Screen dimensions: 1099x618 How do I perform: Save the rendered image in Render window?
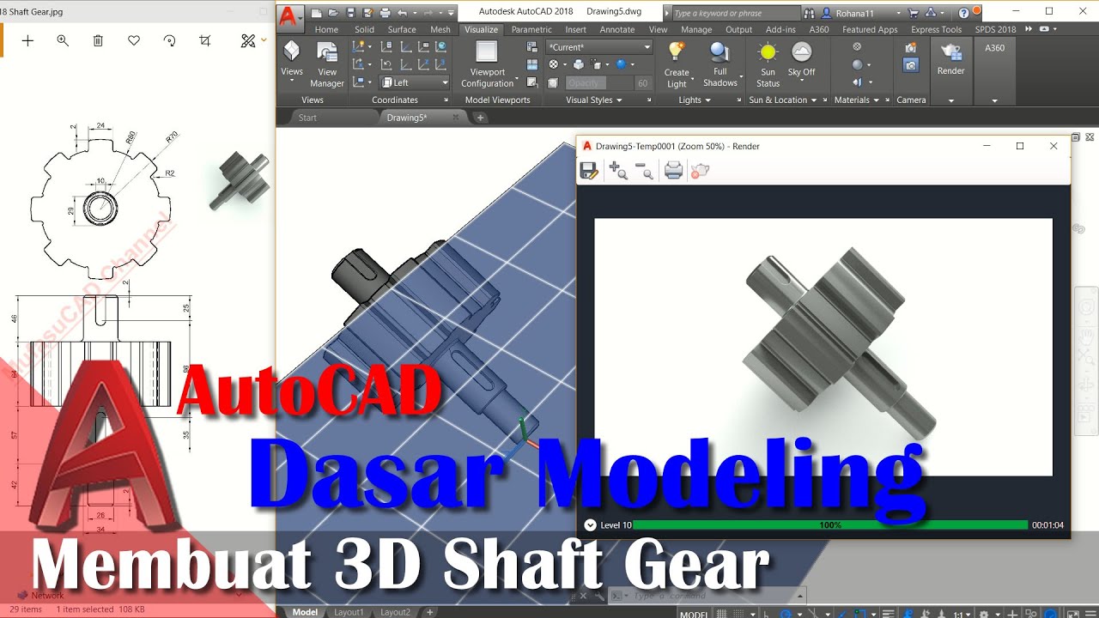click(589, 171)
